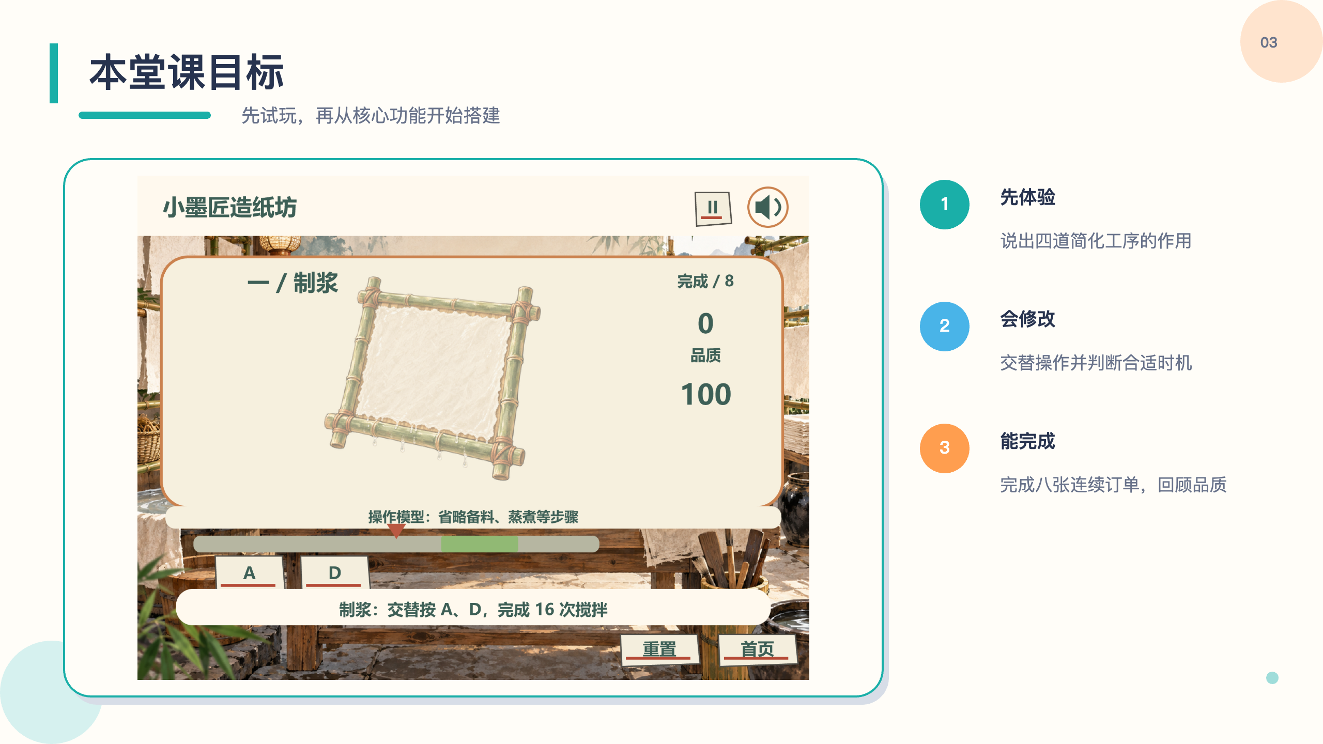Click game title 小墨匠造纸坊

tap(229, 208)
